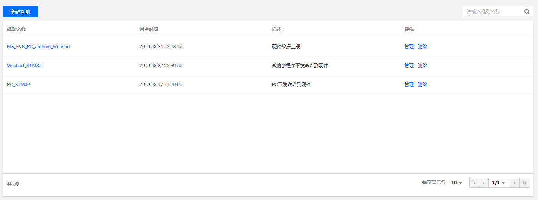Click the search magnifier icon
This screenshot has width=538, height=200.
527,12
